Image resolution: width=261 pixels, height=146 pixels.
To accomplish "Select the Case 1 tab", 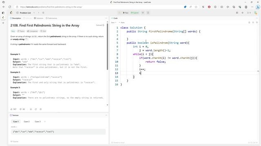I will point(16,122).
